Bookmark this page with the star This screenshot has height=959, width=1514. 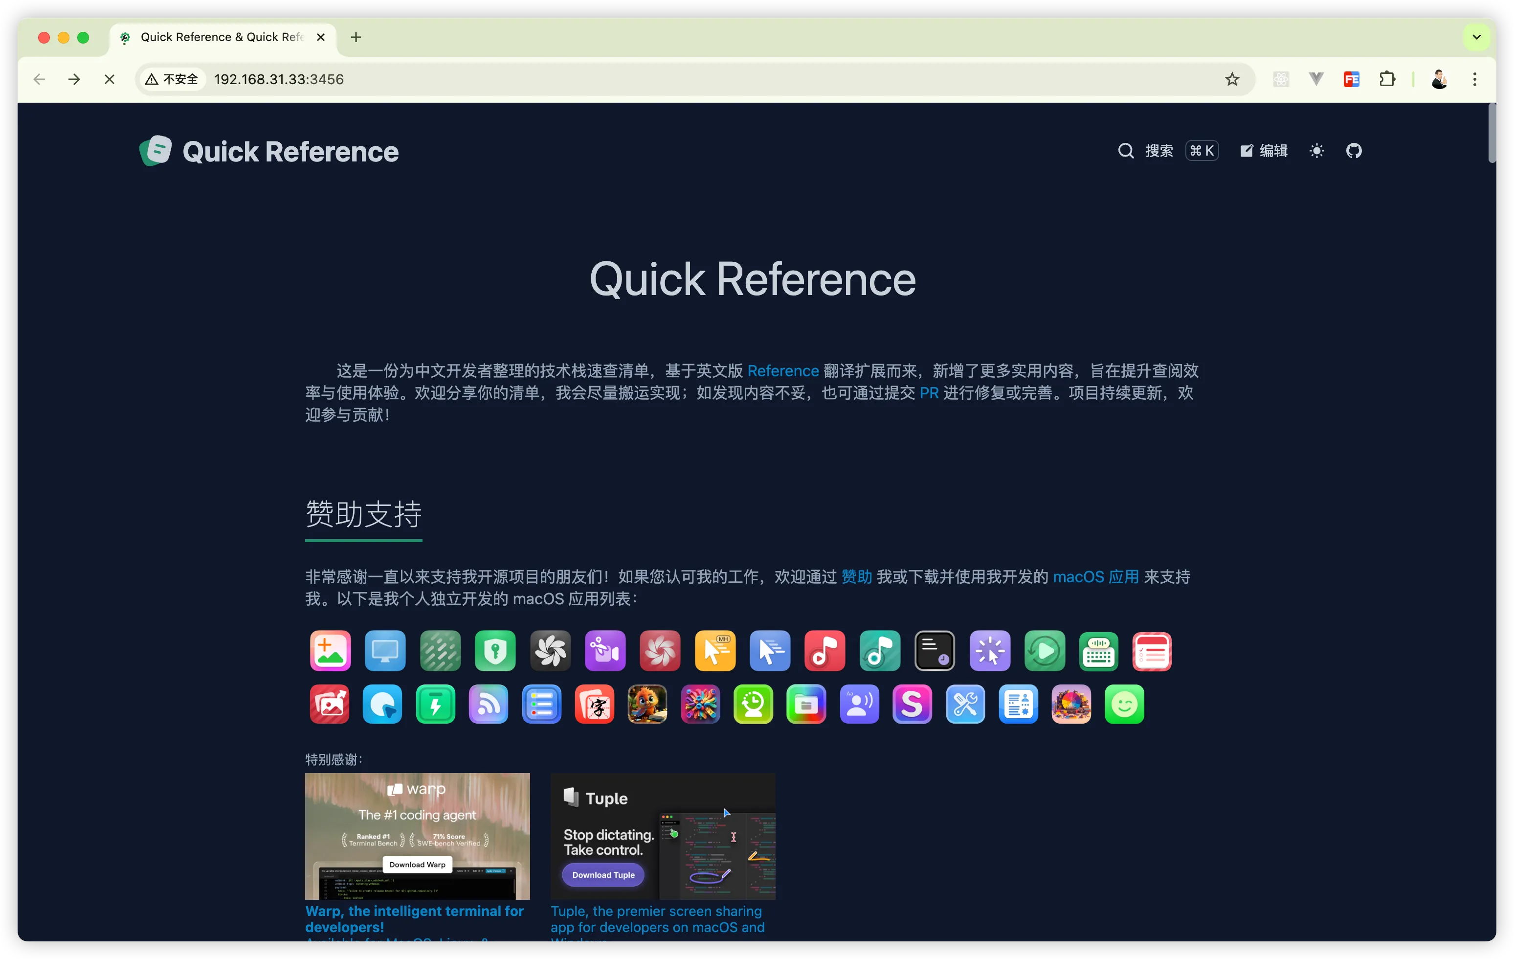pyautogui.click(x=1232, y=79)
